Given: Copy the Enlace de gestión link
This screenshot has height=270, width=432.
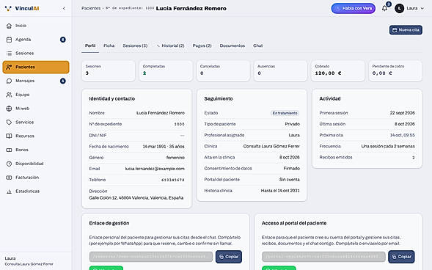Looking at the screenshot, I should 229,257.
